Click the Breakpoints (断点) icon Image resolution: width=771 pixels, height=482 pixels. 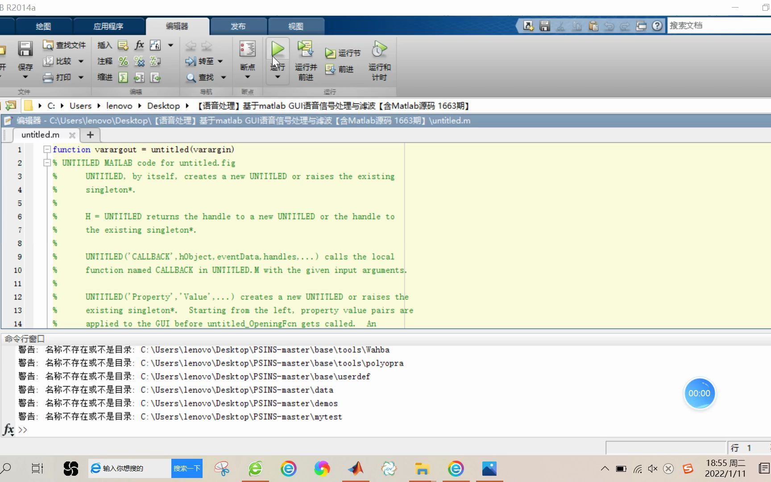[x=247, y=49]
